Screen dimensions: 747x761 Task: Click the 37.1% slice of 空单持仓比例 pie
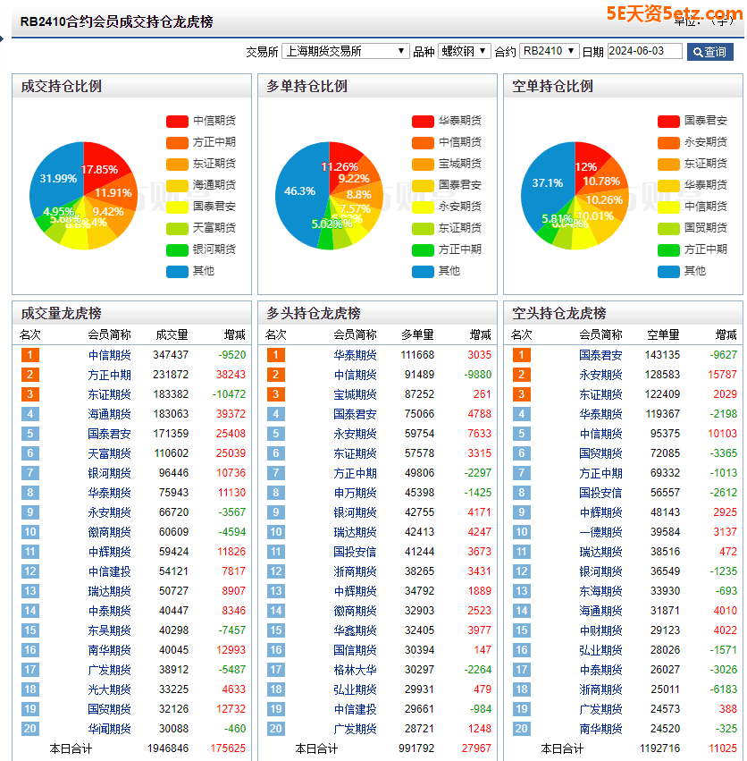click(547, 183)
